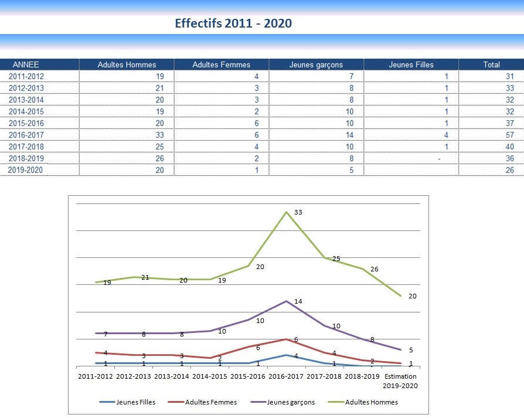Viewport: 524px width, 418px height.
Task: Select Total value 26 for 2019-2020
Action: click(509, 170)
